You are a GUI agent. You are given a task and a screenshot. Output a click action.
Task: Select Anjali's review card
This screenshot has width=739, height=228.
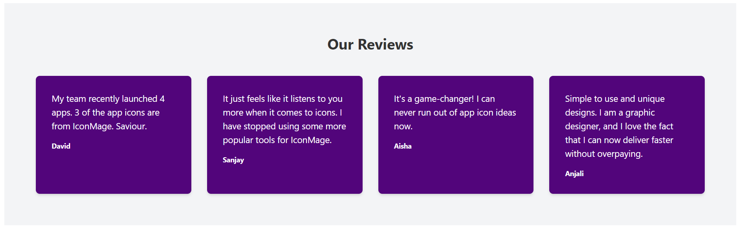[627, 135]
